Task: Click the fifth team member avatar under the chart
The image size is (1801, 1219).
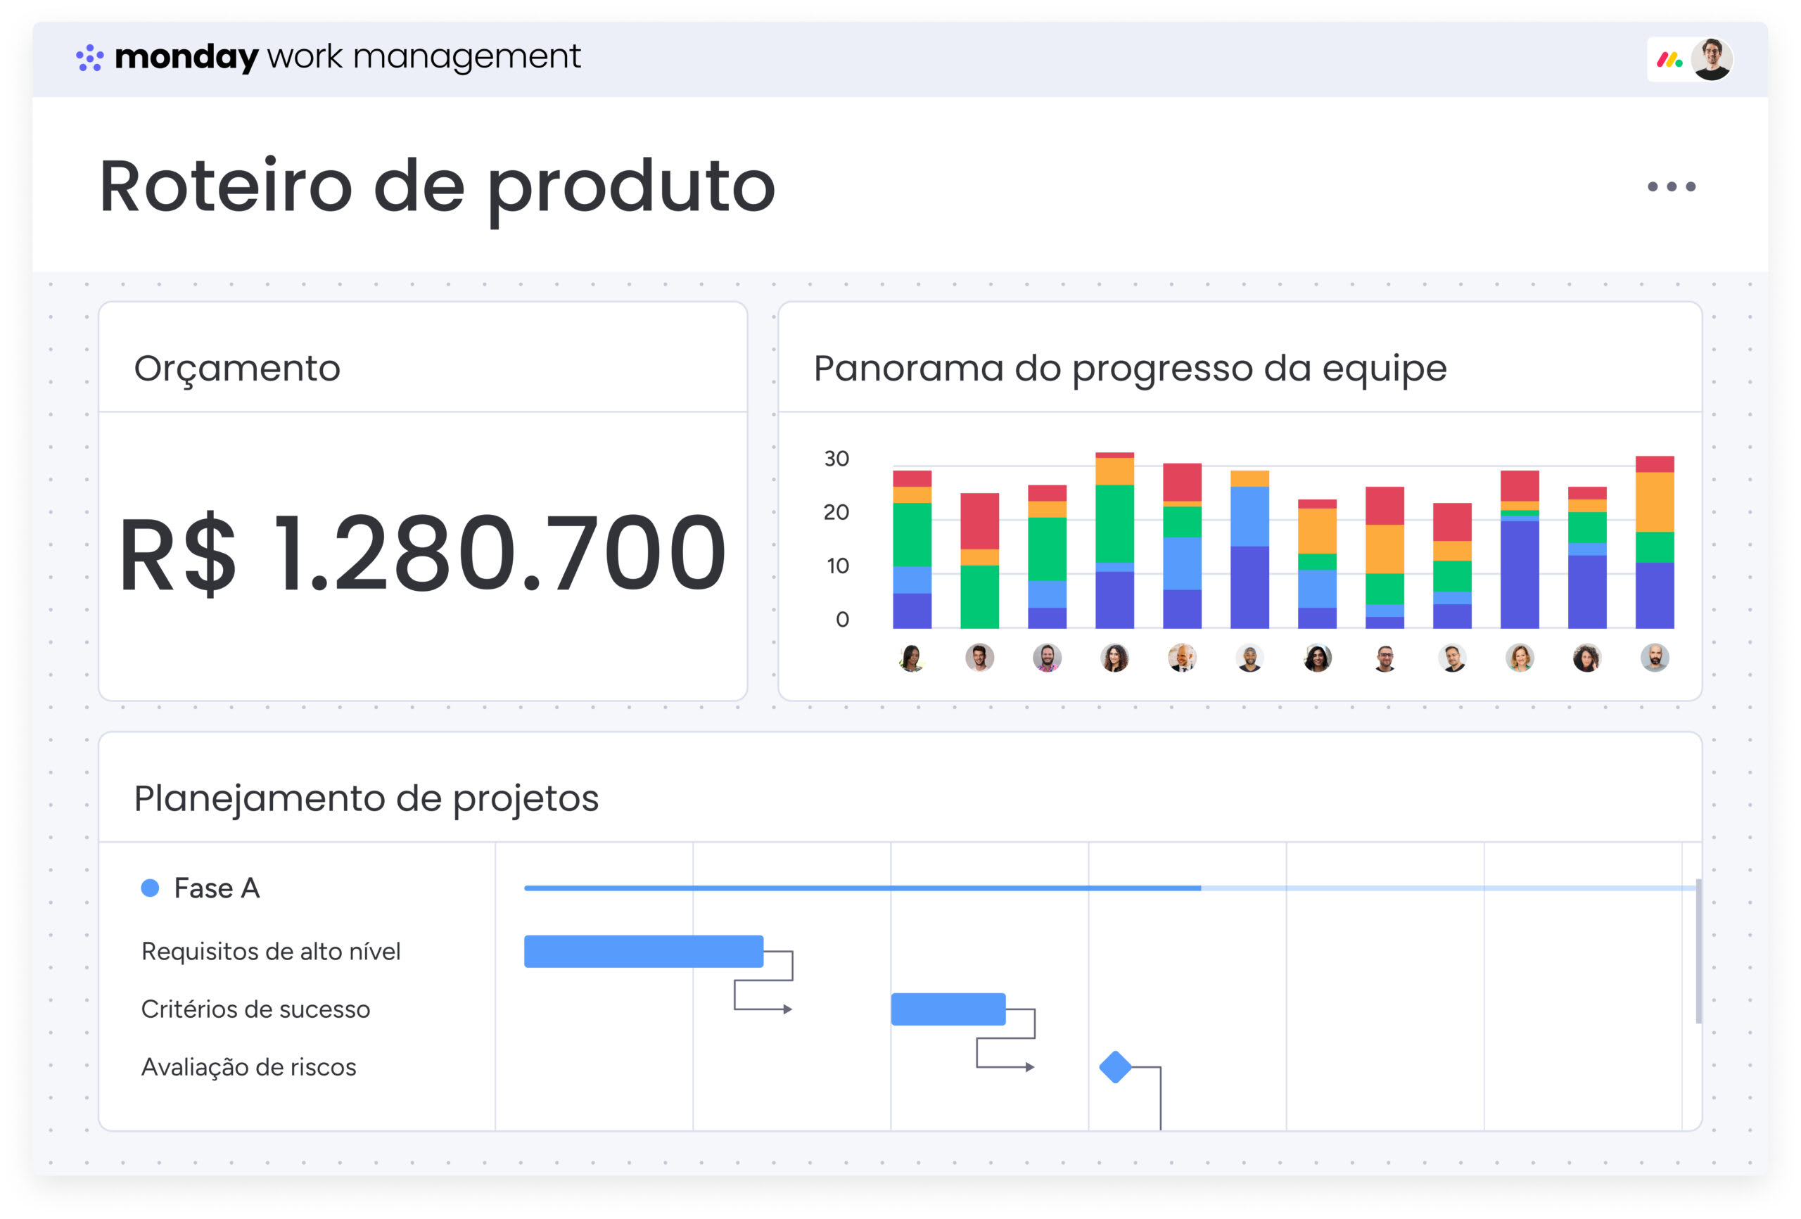Action: coord(1183,658)
